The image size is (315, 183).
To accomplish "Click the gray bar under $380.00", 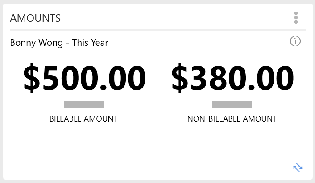I will 232,104.
